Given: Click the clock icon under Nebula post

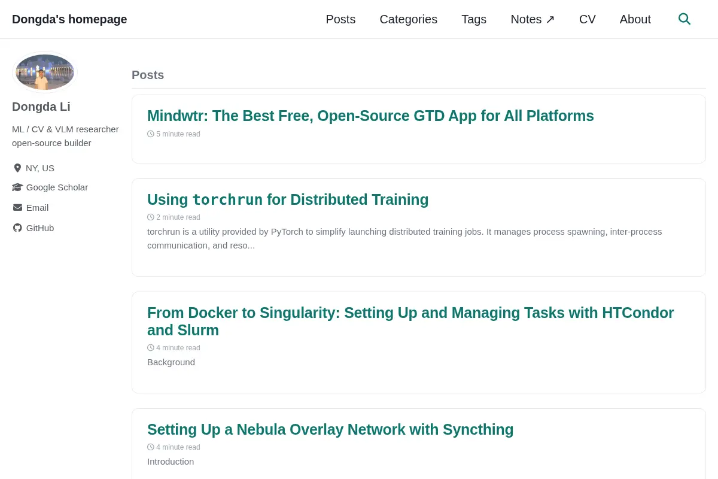Looking at the screenshot, I should 151,447.
